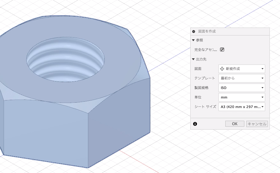Viewport: 280px width, 173px height.
Task: Click the threaded hole of the nut model
Action: pyautogui.click(x=66, y=60)
